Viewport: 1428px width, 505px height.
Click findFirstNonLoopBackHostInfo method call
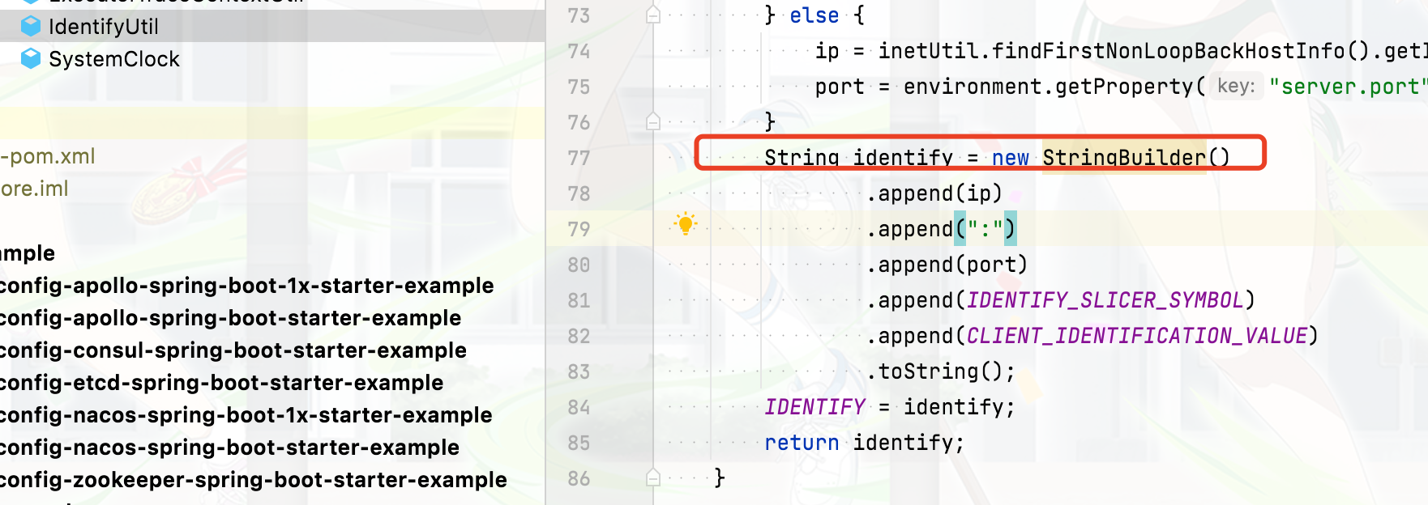pyautogui.click(x=1168, y=51)
